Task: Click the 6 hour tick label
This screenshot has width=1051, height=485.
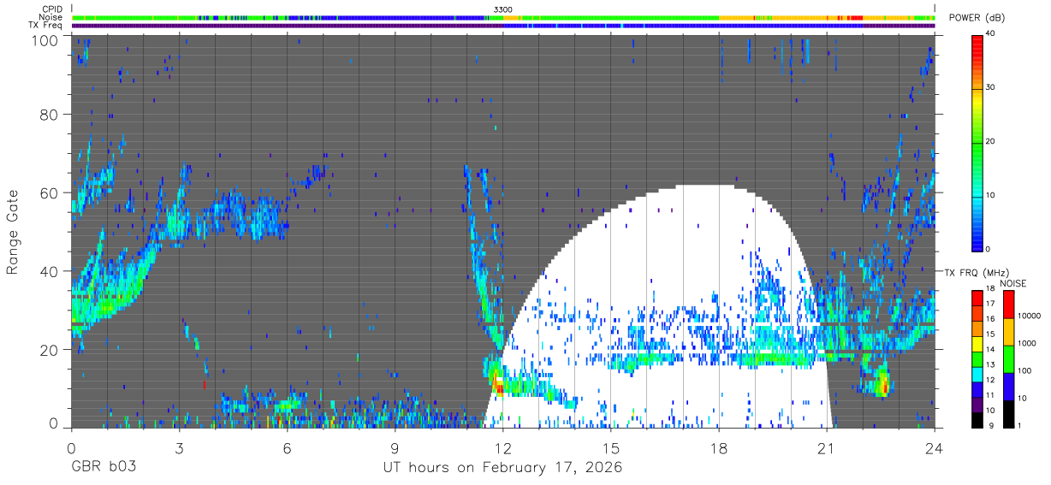Action: pos(287,447)
